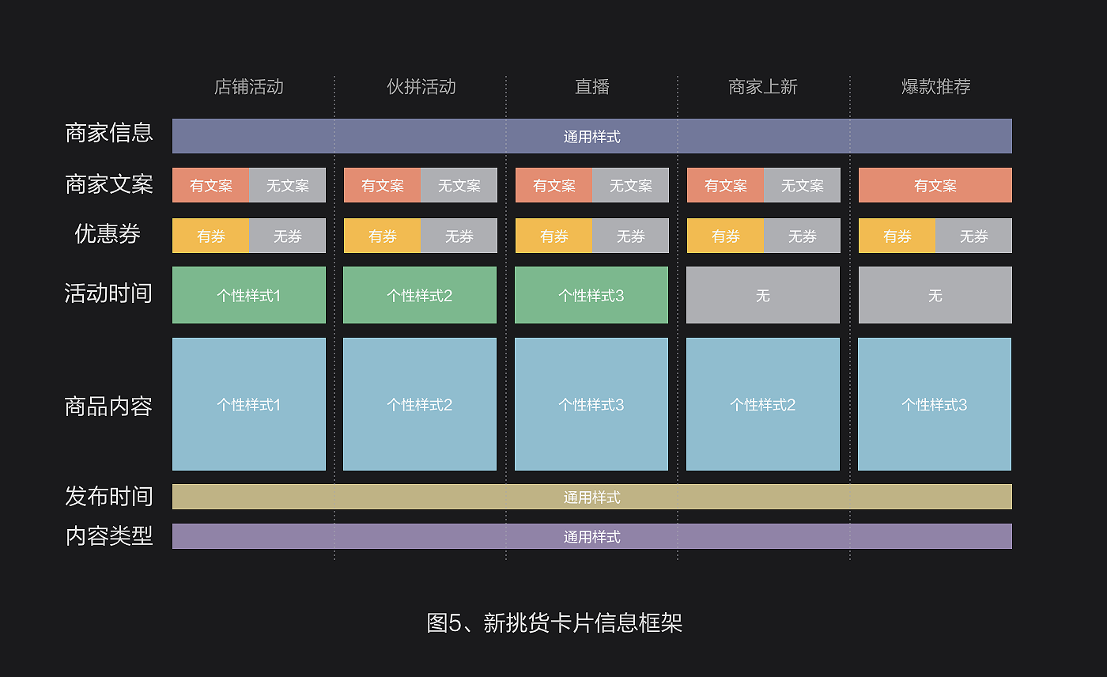Select the gray 无 block under 商家上新

click(763, 295)
